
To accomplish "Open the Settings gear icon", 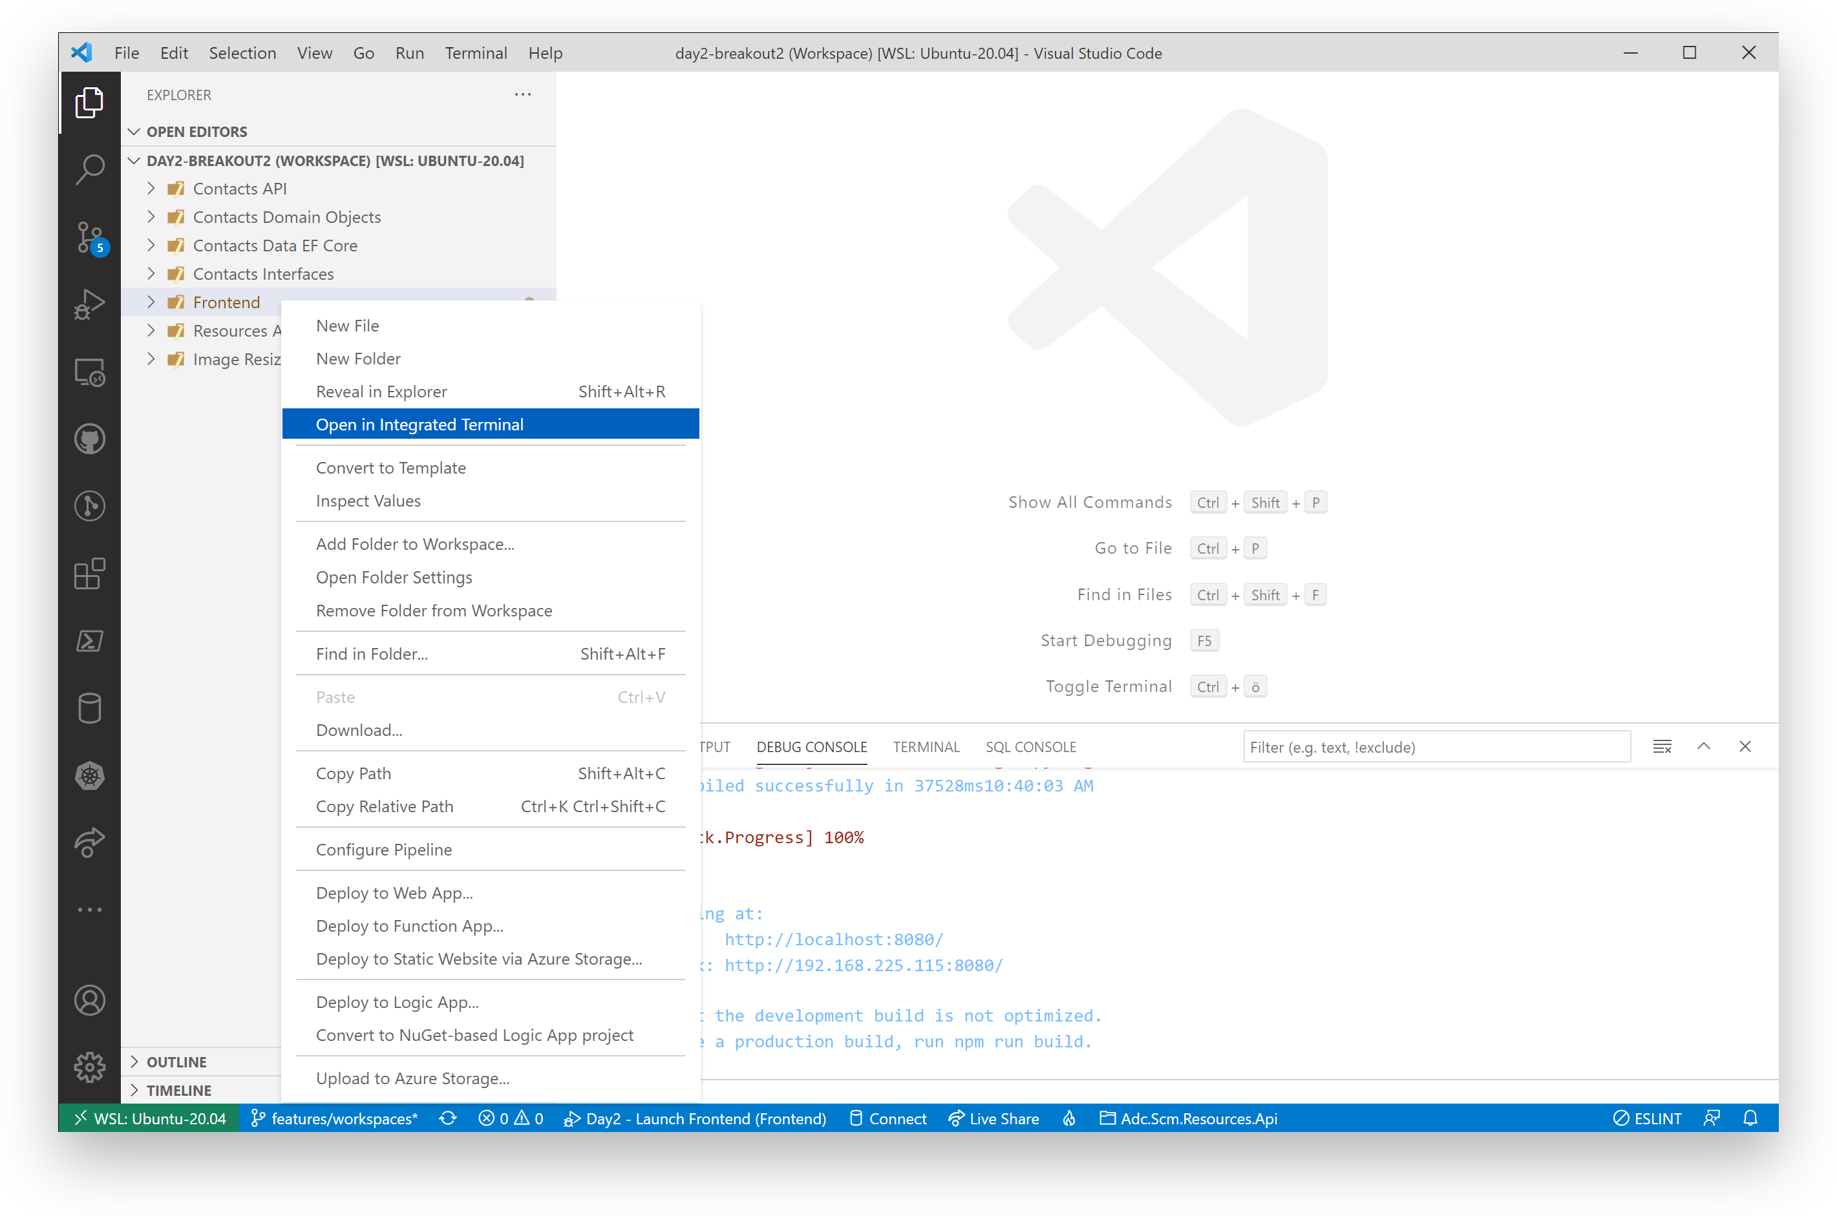I will click(89, 1067).
